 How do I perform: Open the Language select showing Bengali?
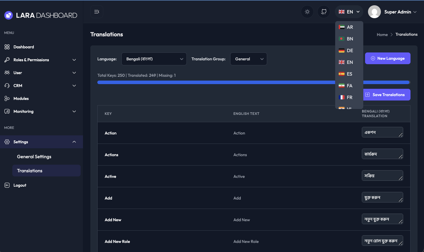coord(154,59)
